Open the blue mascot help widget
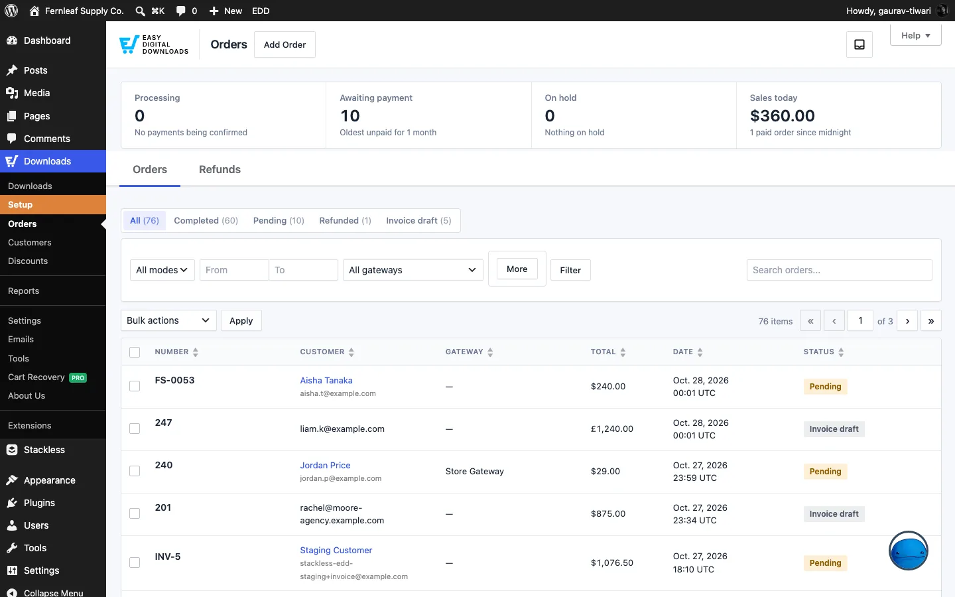 pos(909,551)
